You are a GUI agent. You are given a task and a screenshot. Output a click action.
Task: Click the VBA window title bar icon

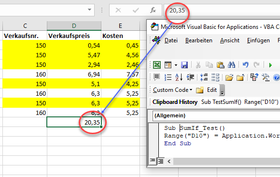pos(154,26)
